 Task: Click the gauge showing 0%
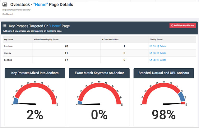[99, 94]
